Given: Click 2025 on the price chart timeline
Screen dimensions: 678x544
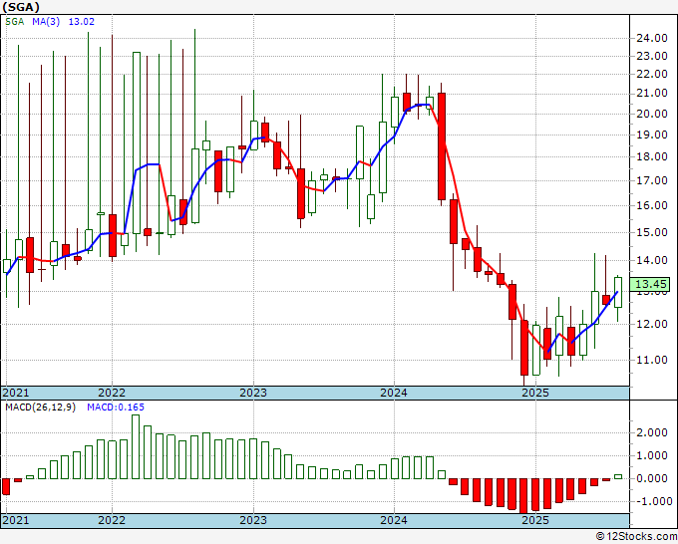Looking at the screenshot, I should coord(535,393).
